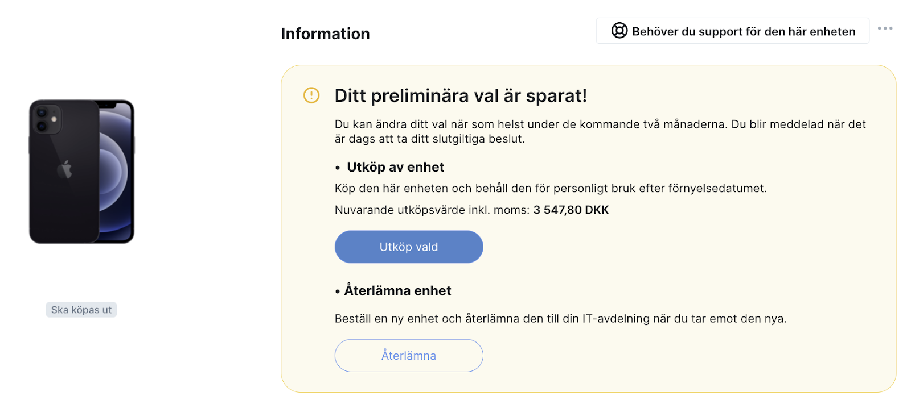Open the three-dot more options menu
The height and width of the screenshot is (404, 911).
885,28
